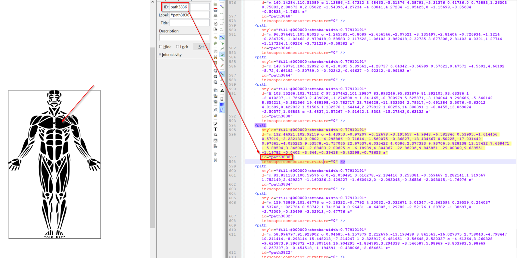Click code line id="path3832"
The image size is (517, 258).
[277, 216]
